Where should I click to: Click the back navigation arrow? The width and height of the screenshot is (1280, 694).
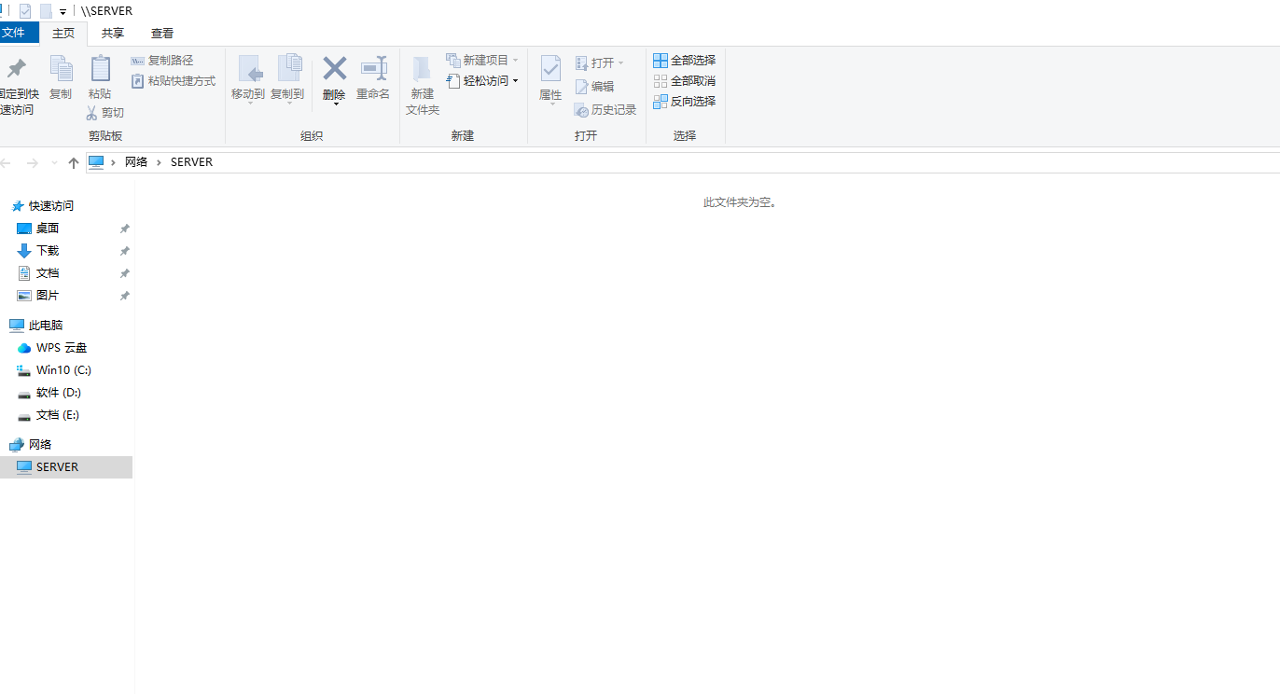click(7, 163)
